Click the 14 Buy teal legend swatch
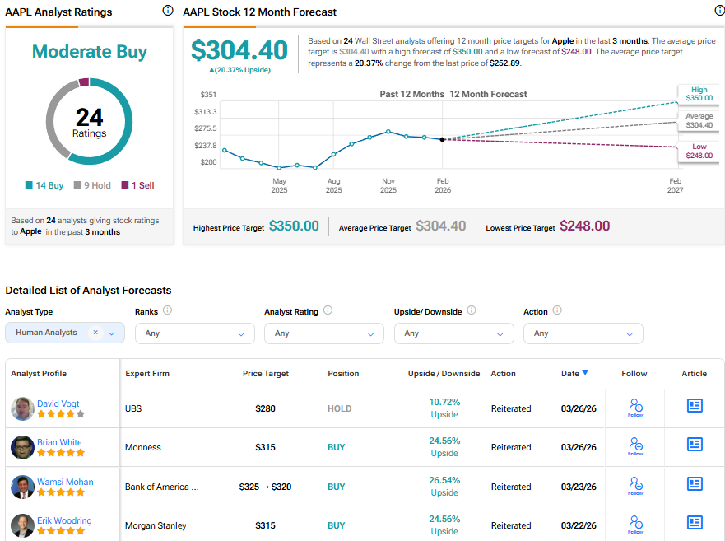This screenshot has height=541, width=725. tap(30, 185)
